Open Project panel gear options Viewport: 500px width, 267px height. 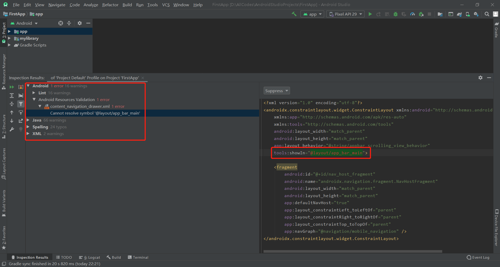(x=80, y=23)
